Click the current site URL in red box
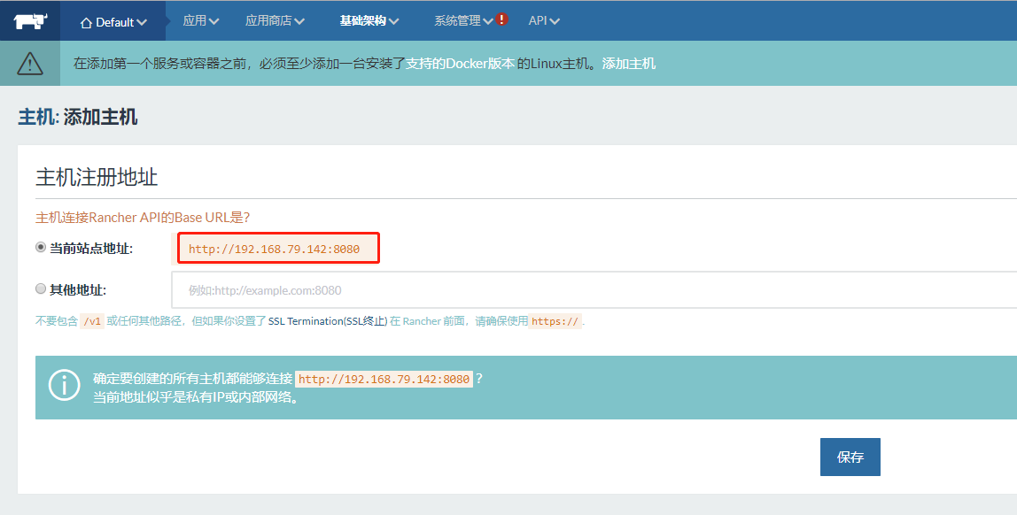1017x515 pixels. click(275, 249)
